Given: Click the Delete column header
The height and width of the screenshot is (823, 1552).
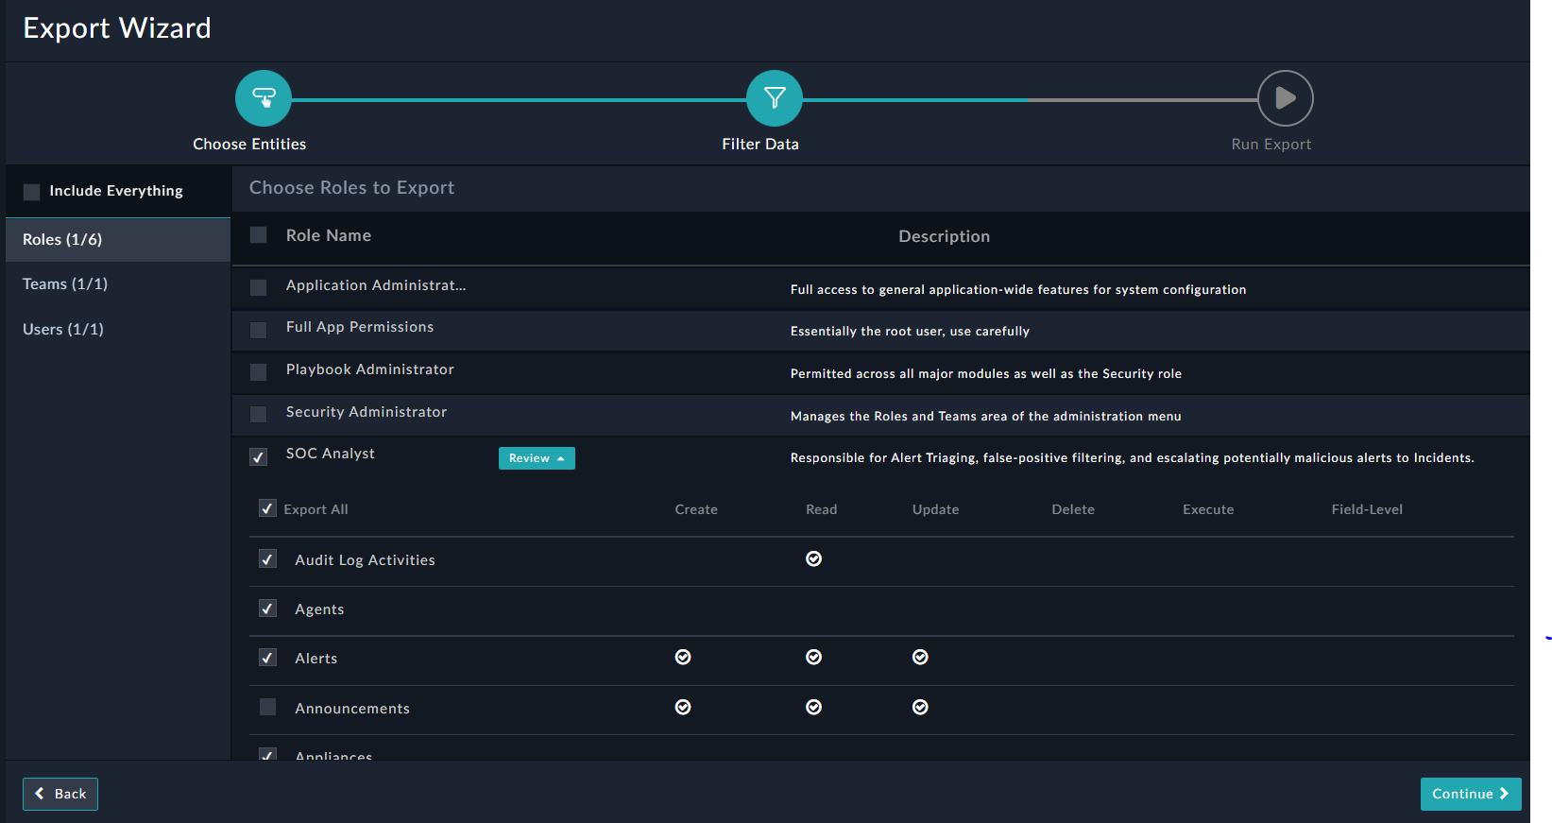Looking at the screenshot, I should (1073, 509).
